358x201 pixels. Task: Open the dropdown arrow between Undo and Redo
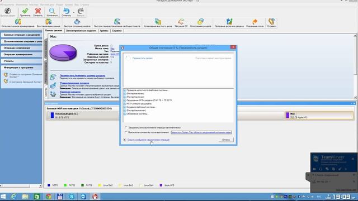(74, 12)
